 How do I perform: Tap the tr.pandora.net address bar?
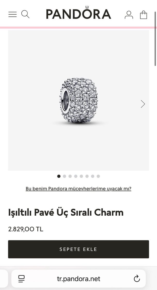pos(78,278)
